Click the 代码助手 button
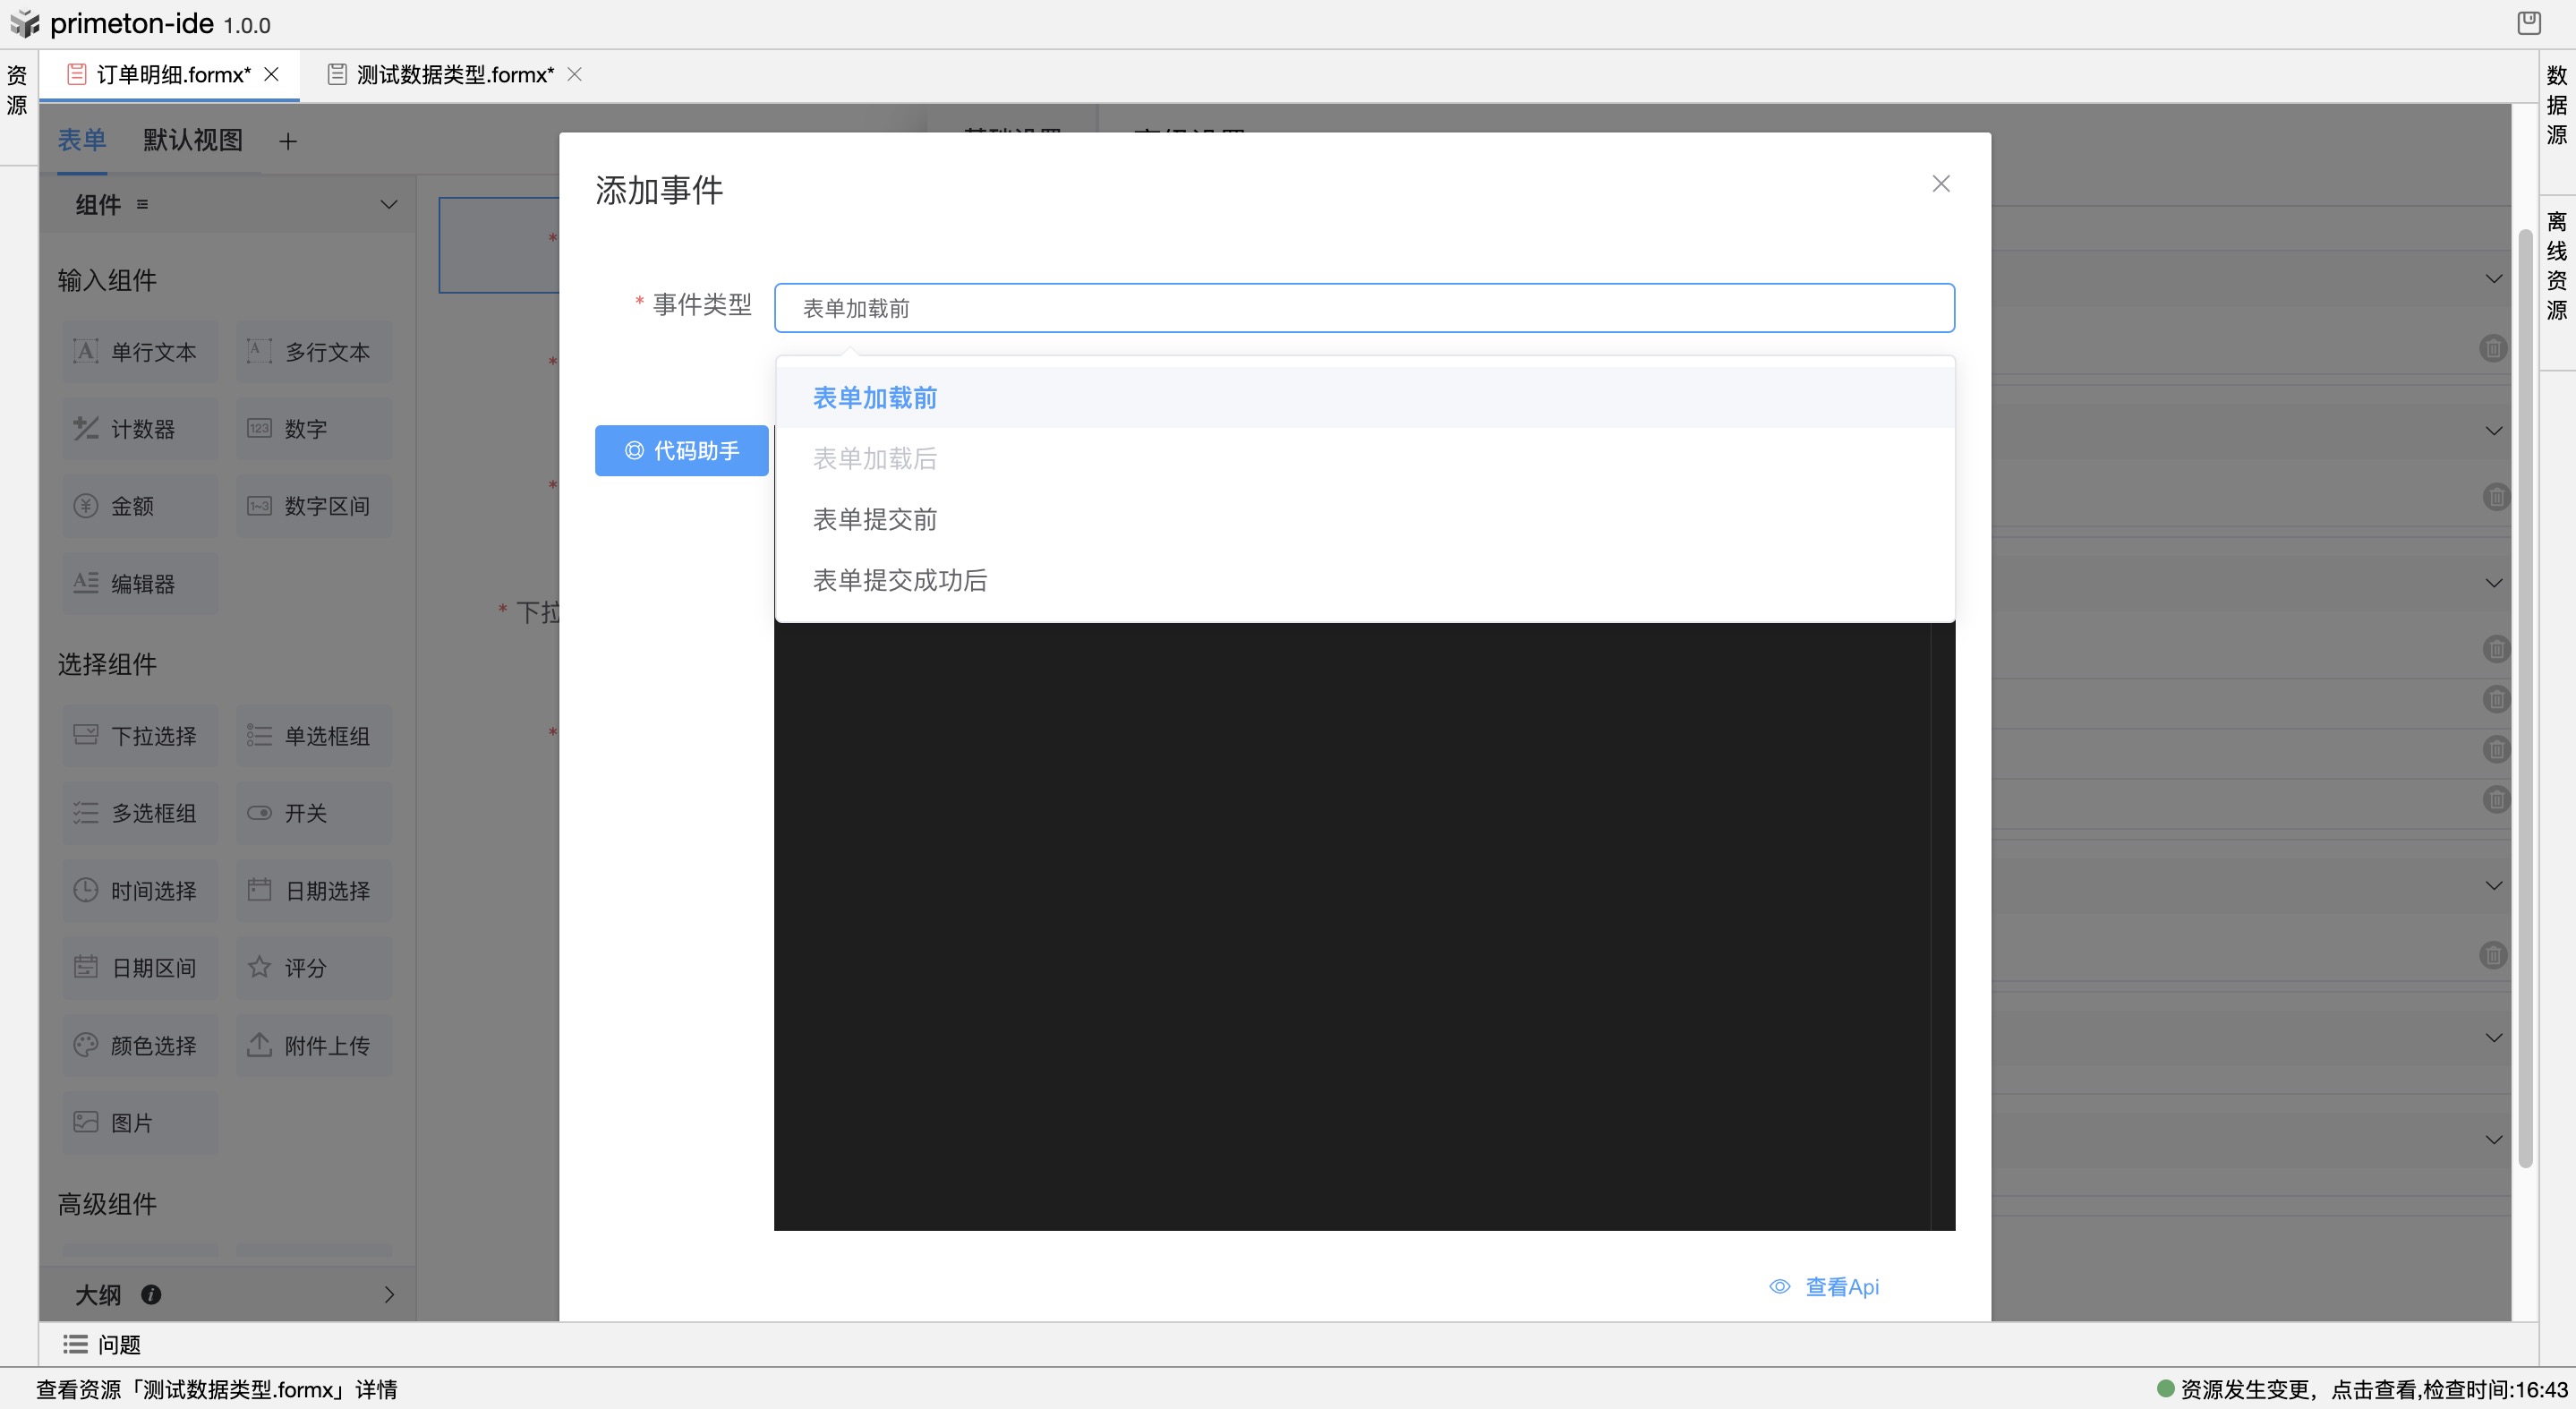Image resolution: width=2576 pixels, height=1409 pixels. point(681,451)
